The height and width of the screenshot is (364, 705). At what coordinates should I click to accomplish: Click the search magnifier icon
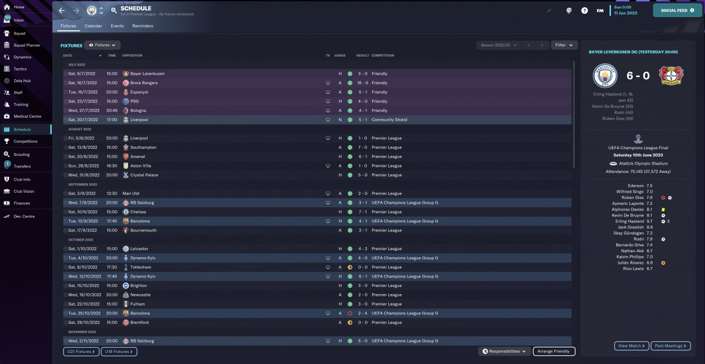pos(113,10)
